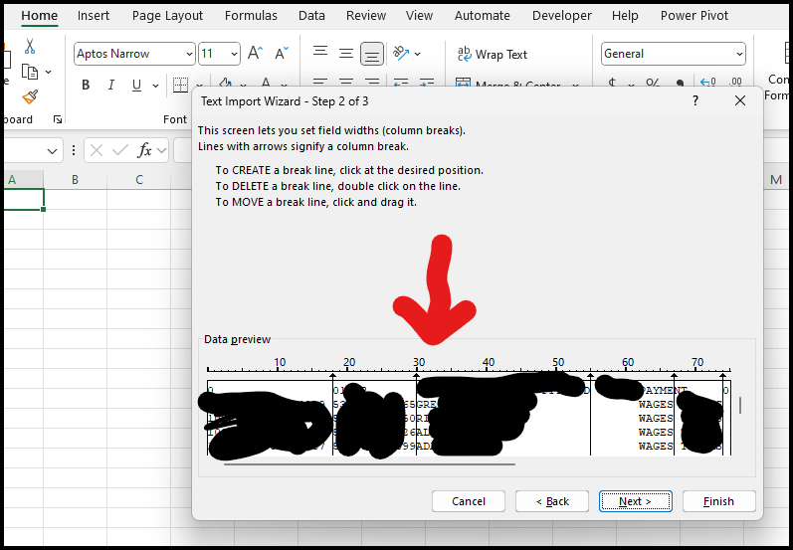Toggle Wrap Text
Viewport: 793px width, 550px height.
492,54
